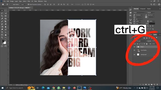Switch to the Paragraph tab
The height and width of the screenshot is (90, 161).
(x=143, y=9)
